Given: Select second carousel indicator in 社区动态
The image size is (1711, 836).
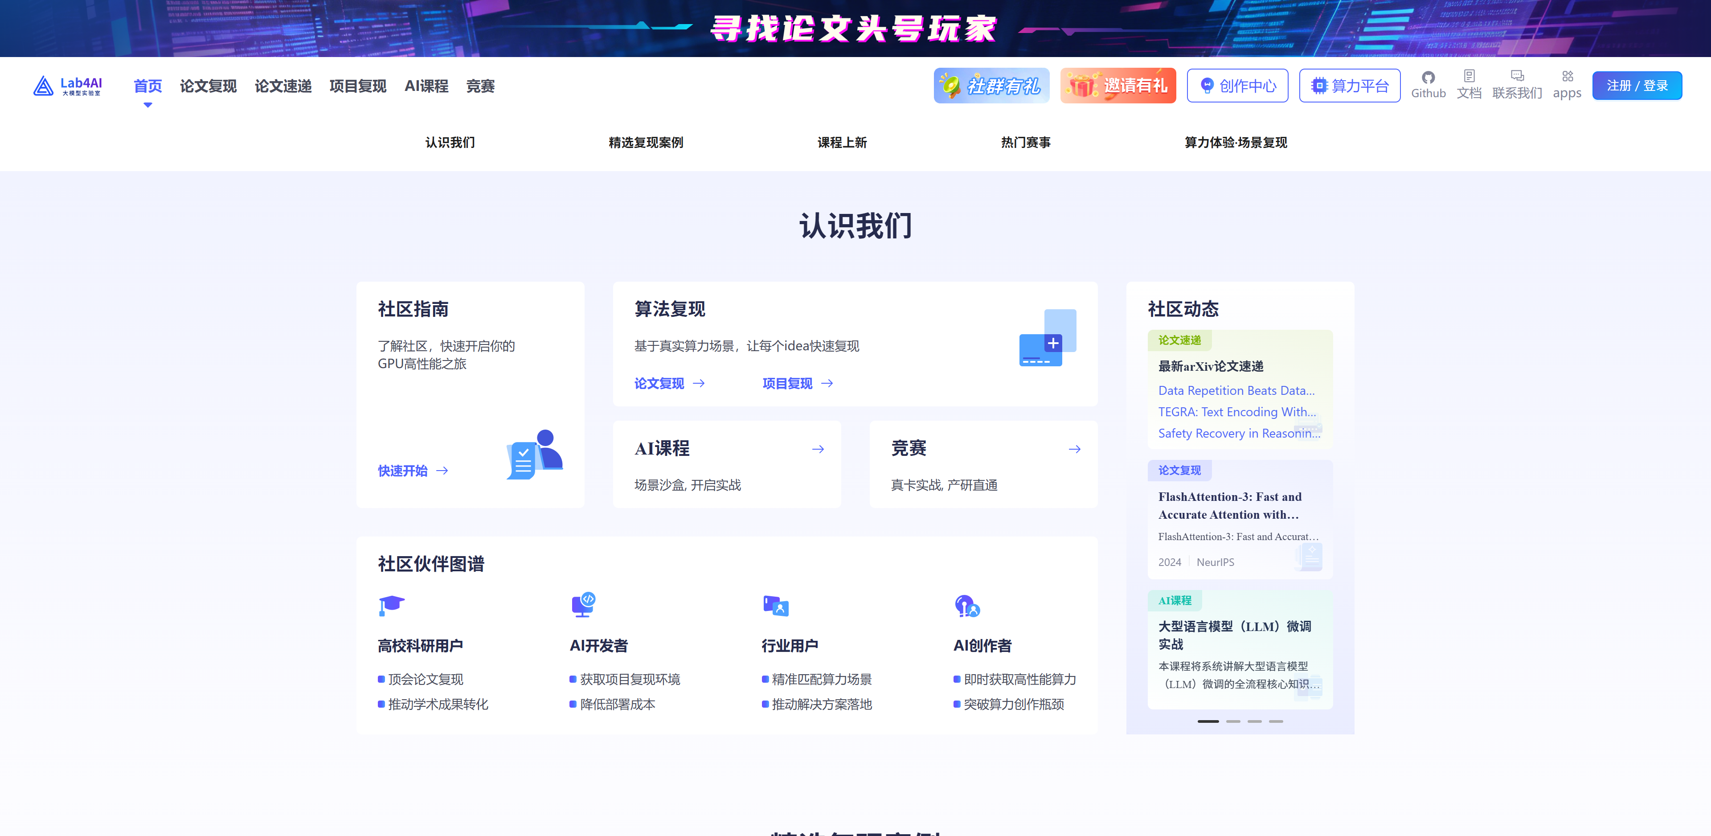Looking at the screenshot, I should click(1233, 721).
